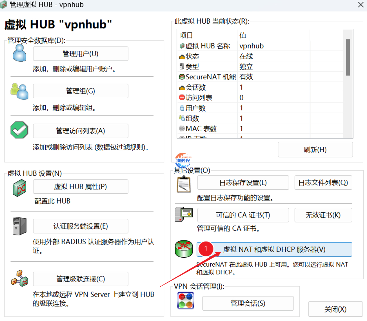Click the green Virtual HUB properties cube icon

19,188
